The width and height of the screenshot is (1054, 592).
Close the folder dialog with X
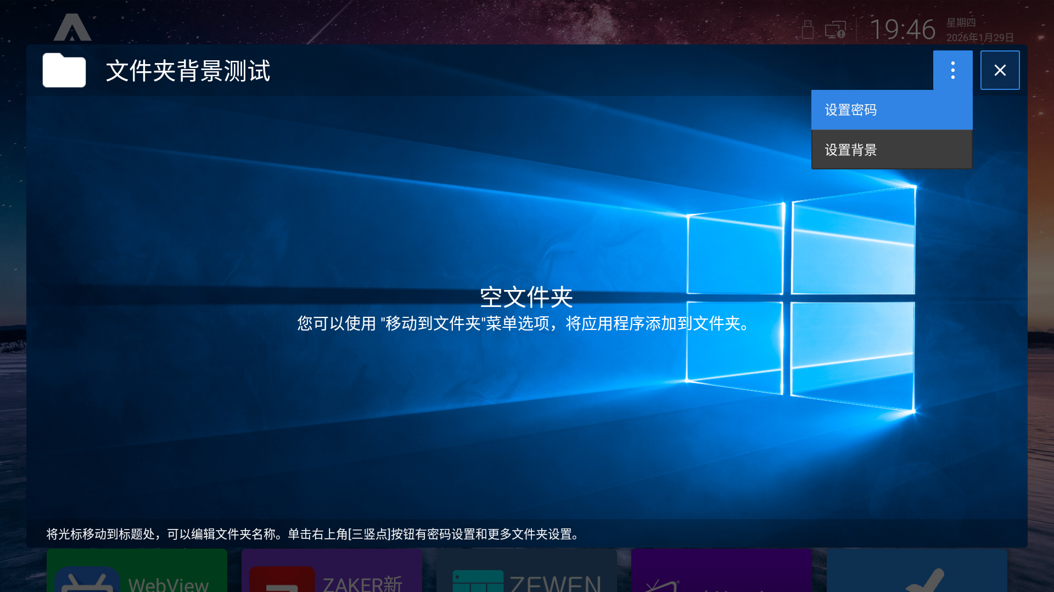(1000, 70)
